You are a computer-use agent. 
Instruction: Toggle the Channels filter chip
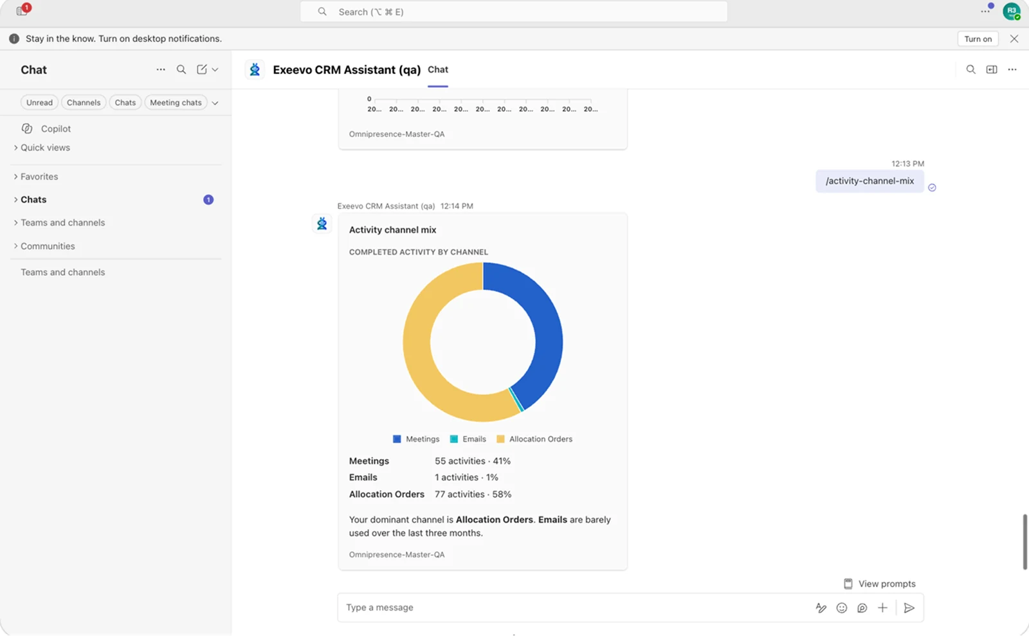pyautogui.click(x=84, y=102)
